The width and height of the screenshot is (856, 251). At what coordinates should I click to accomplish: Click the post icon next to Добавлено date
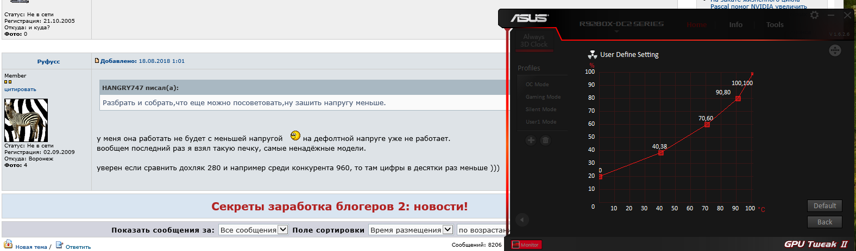pyautogui.click(x=97, y=61)
